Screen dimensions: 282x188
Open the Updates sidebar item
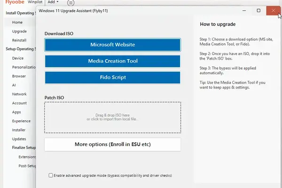(x=19, y=139)
